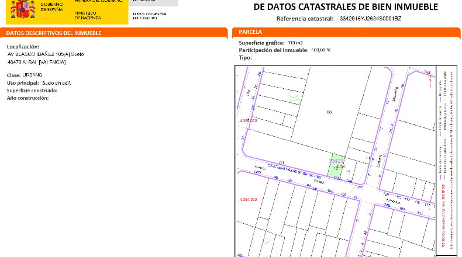462x257 pixels.
Task: Click the rotated legend strip beside the map
Action: tap(446, 161)
